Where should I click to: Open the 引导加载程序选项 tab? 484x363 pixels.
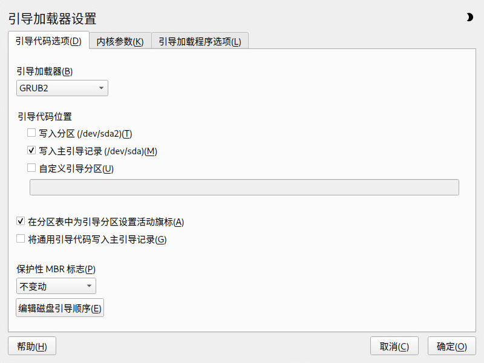click(x=200, y=41)
